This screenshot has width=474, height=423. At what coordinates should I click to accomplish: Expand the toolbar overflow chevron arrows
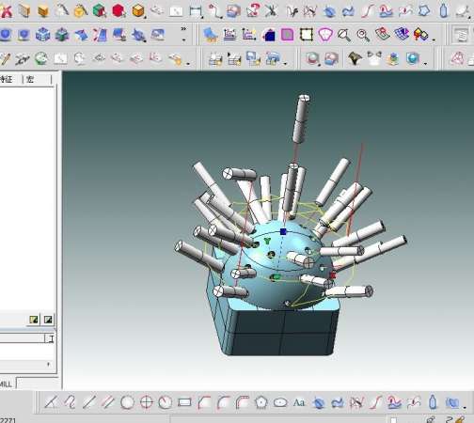coord(183,29)
